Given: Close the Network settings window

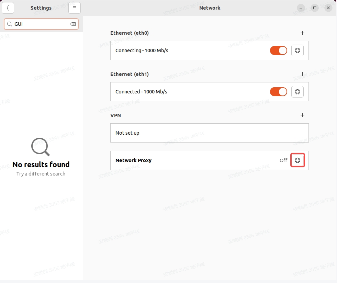Looking at the screenshot, I should tap(328, 8).
